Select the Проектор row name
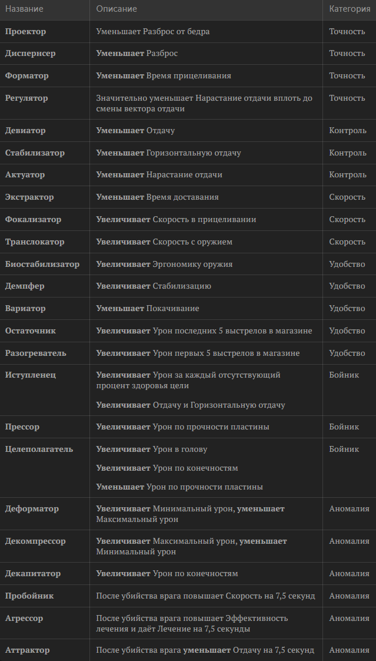 click(25, 31)
